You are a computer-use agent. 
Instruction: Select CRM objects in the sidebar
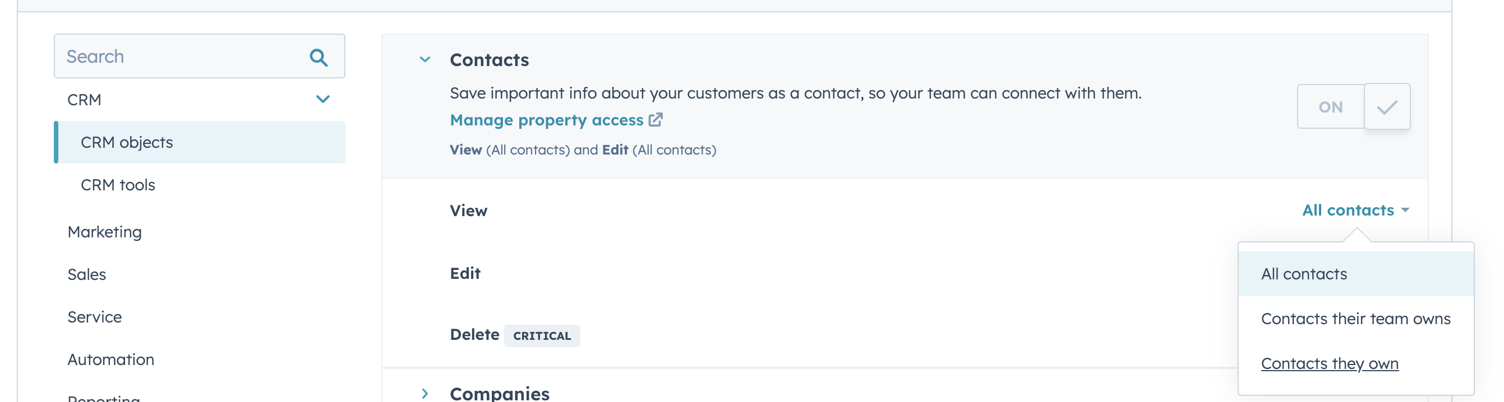pos(126,142)
